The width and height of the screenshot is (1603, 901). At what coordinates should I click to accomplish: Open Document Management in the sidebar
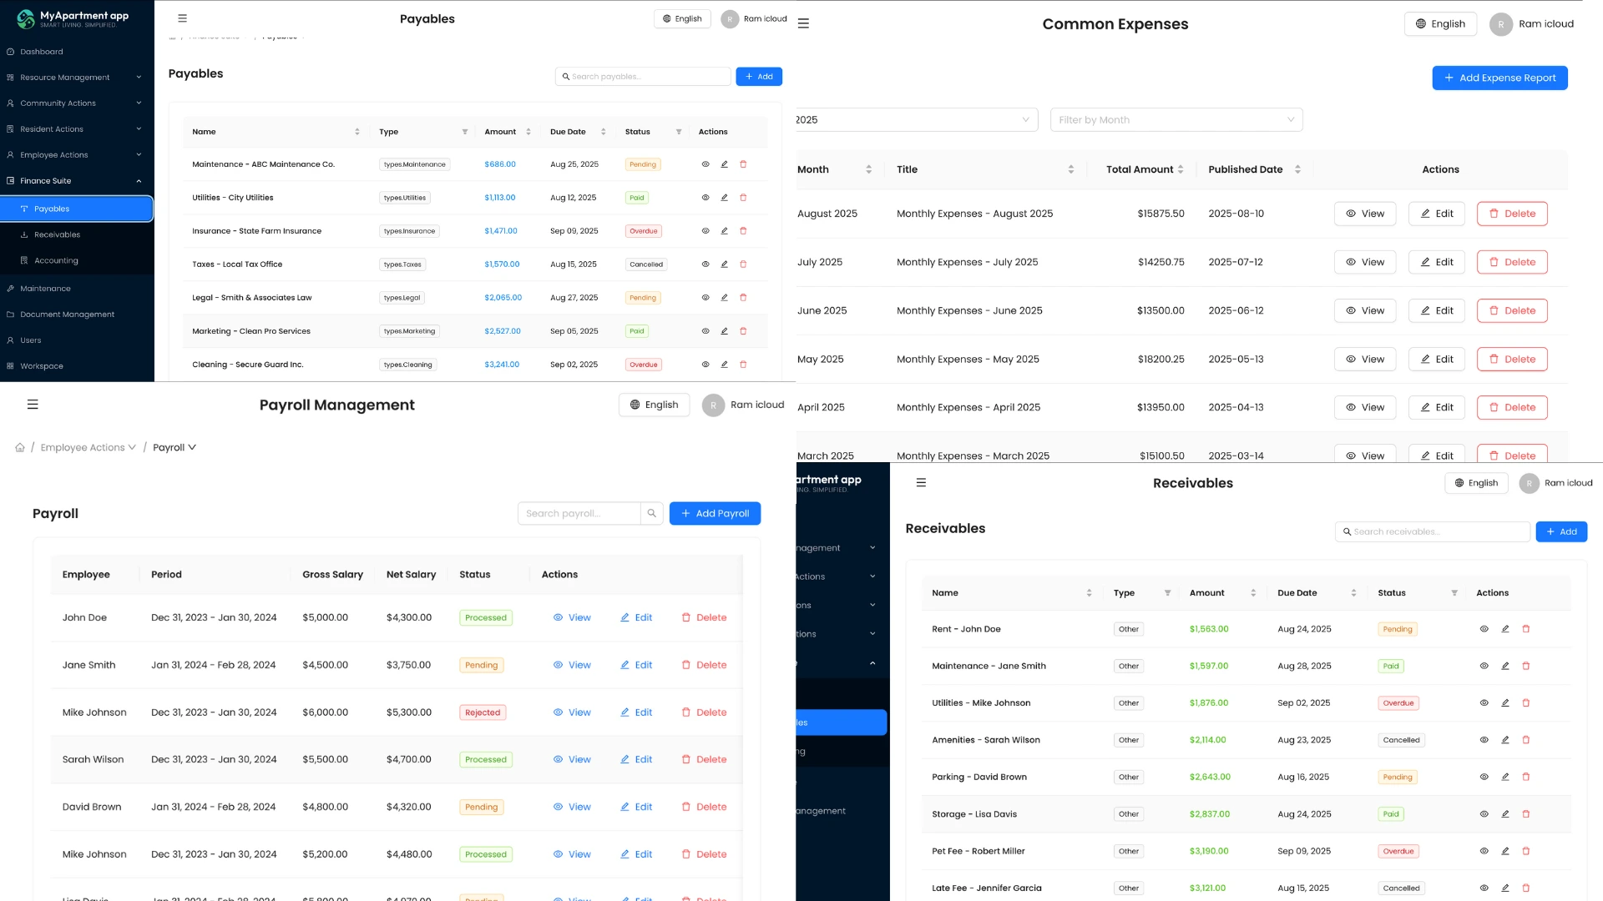(77, 315)
